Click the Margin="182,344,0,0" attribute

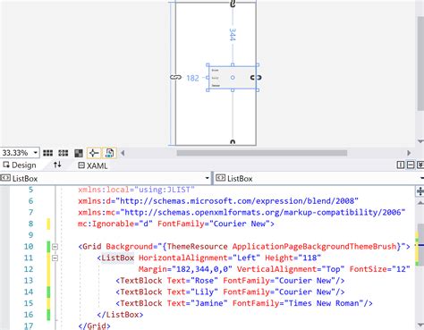click(x=185, y=269)
